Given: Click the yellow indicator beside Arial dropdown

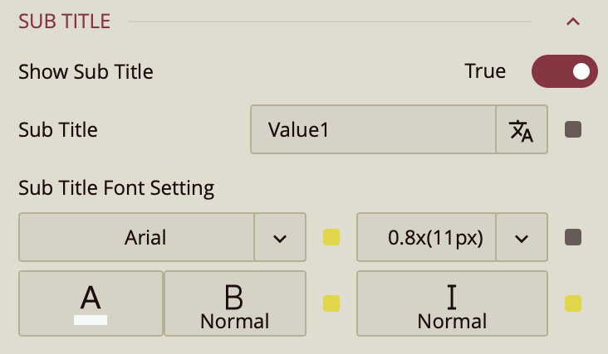Looking at the screenshot, I should [331, 238].
